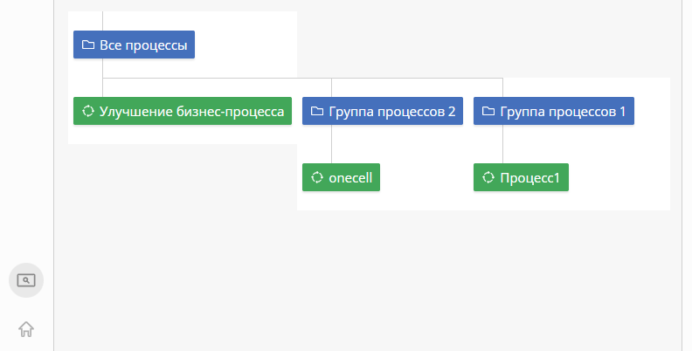Select the Все процессы root node
This screenshot has width=692, height=351.
pyautogui.click(x=134, y=45)
